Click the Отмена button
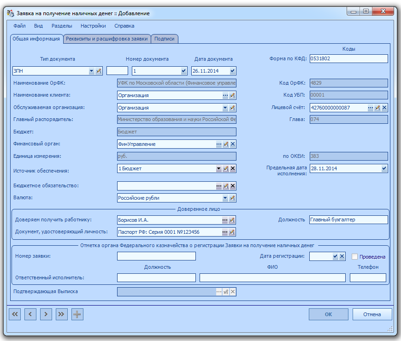This screenshot has height=341, width=401. tap(372, 314)
